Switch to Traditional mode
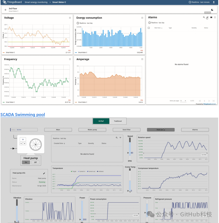Screen dimensions: 219x223 tap(118, 121)
